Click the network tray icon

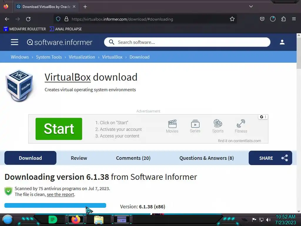[x=261, y=220]
